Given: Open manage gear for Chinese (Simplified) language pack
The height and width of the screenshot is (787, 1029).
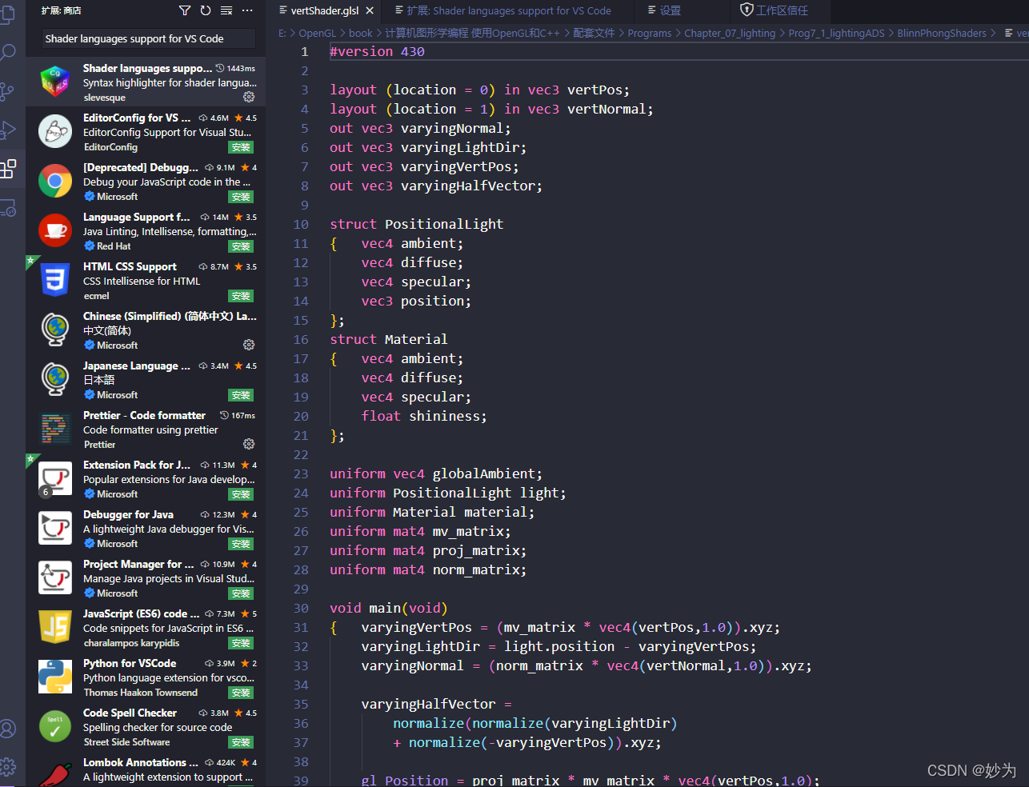Looking at the screenshot, I should 249,345.
